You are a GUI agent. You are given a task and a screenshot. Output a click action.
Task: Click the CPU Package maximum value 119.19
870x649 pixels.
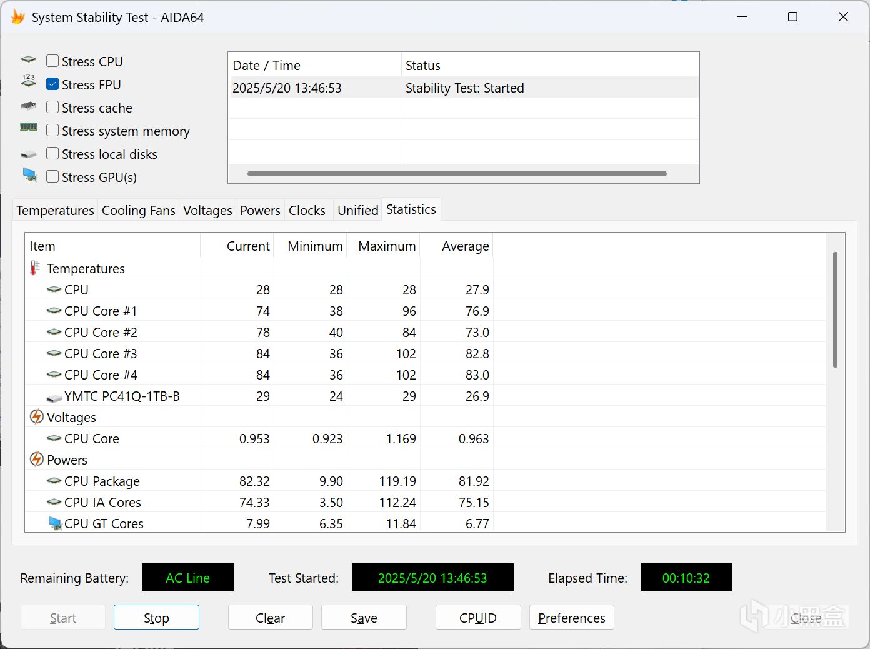[397, 481]
